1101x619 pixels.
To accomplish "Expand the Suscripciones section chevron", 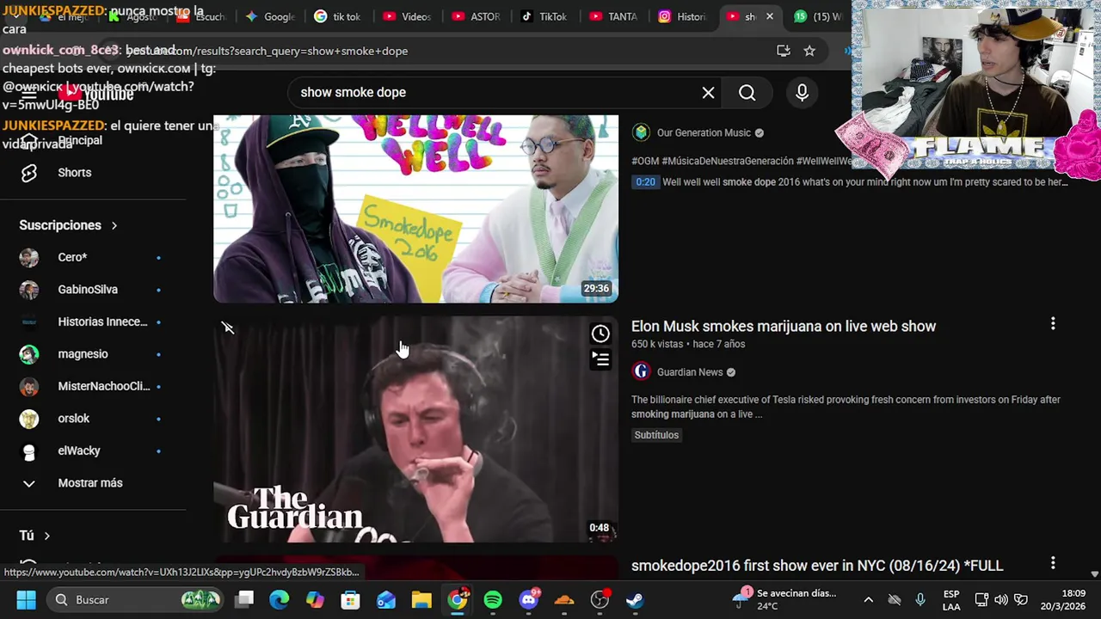I will [x=114, y=225].
